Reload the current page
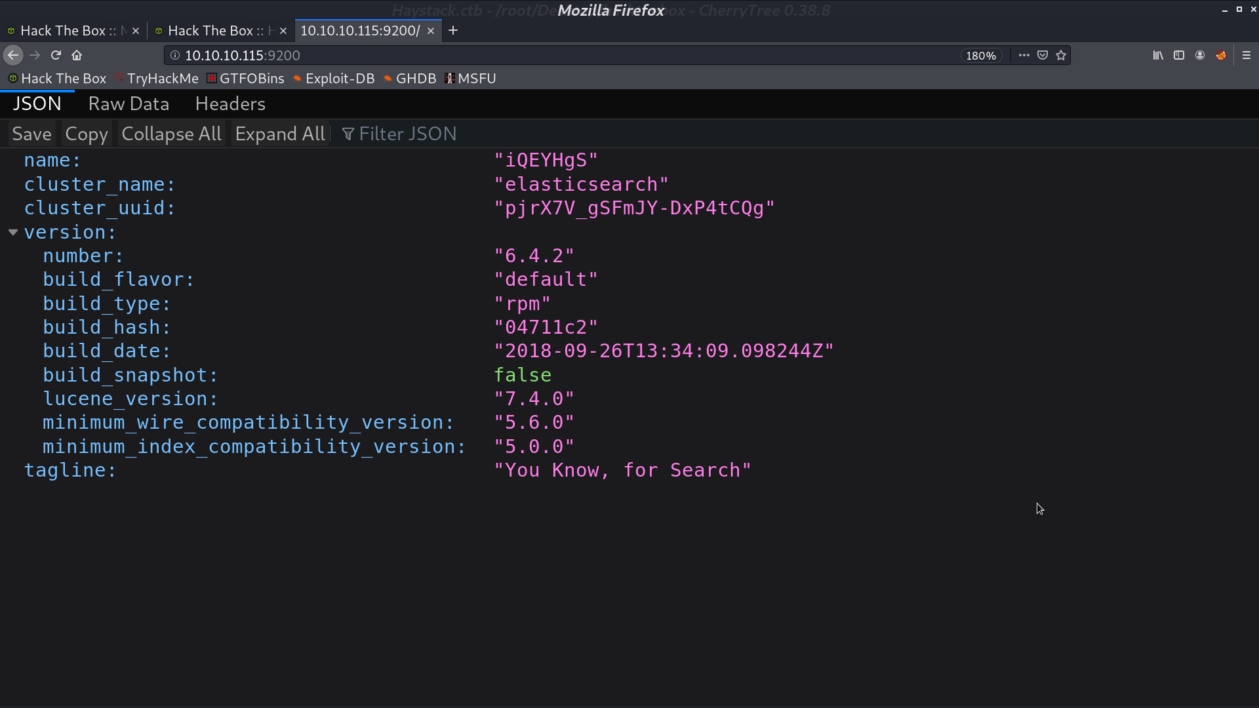The width and height of the screenshot is (1259, 708). tap(56, 55)
